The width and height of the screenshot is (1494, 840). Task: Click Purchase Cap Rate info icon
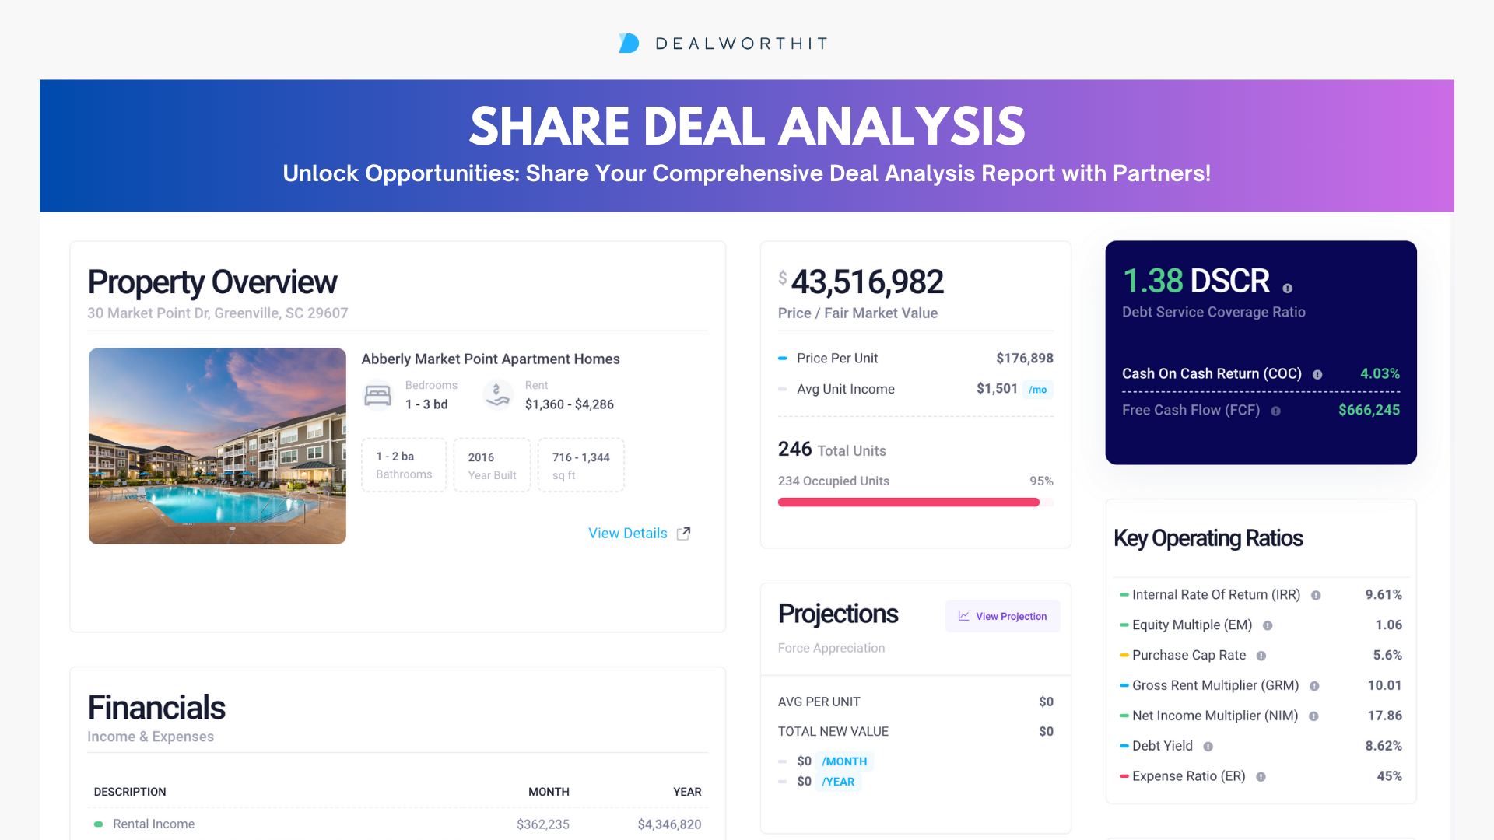coord(1261,656)
